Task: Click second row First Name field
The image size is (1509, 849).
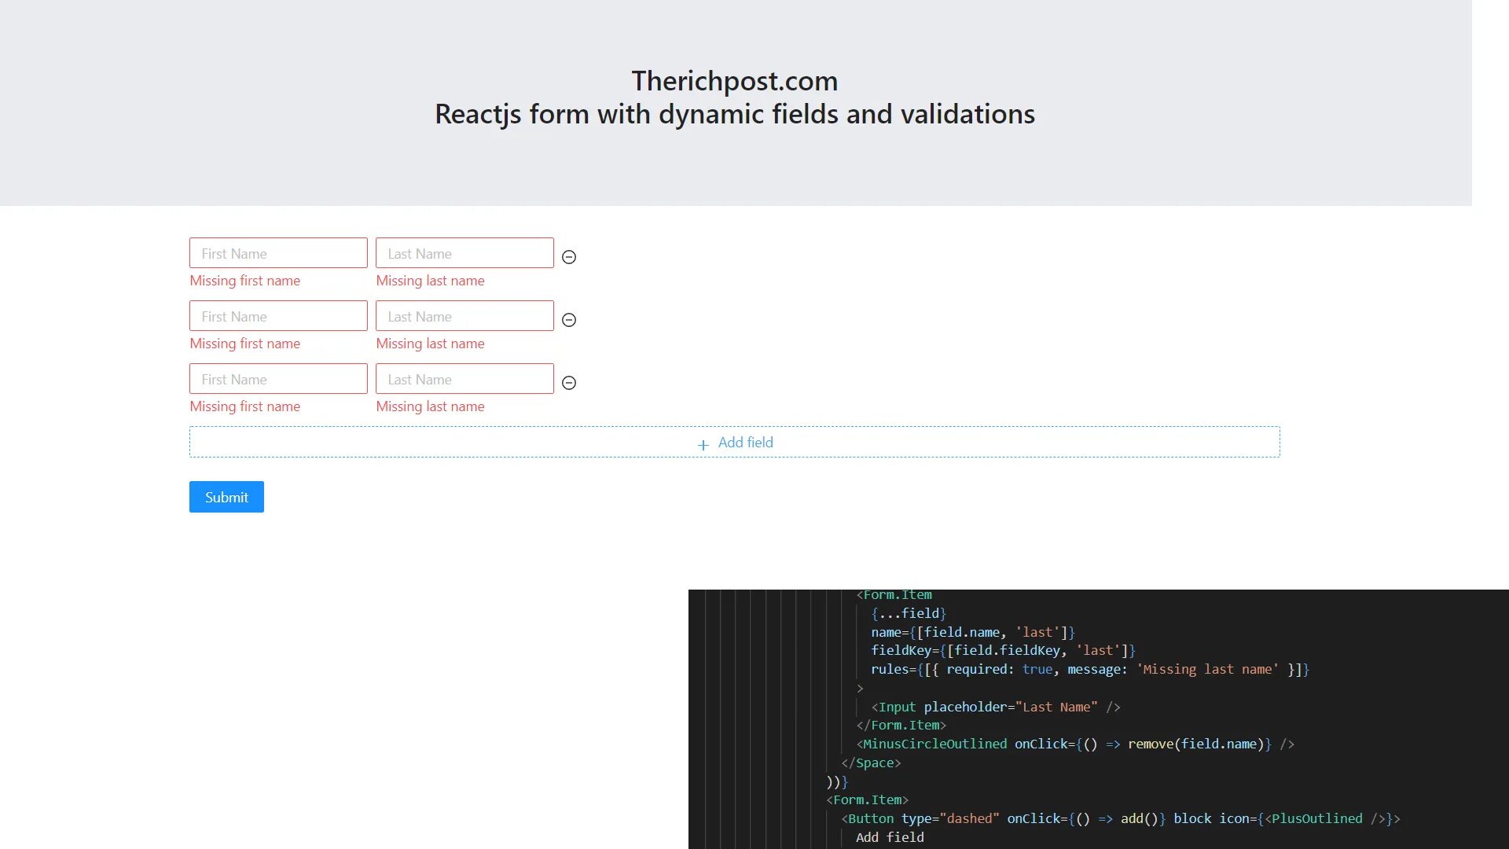Action: tap(278, 316)
